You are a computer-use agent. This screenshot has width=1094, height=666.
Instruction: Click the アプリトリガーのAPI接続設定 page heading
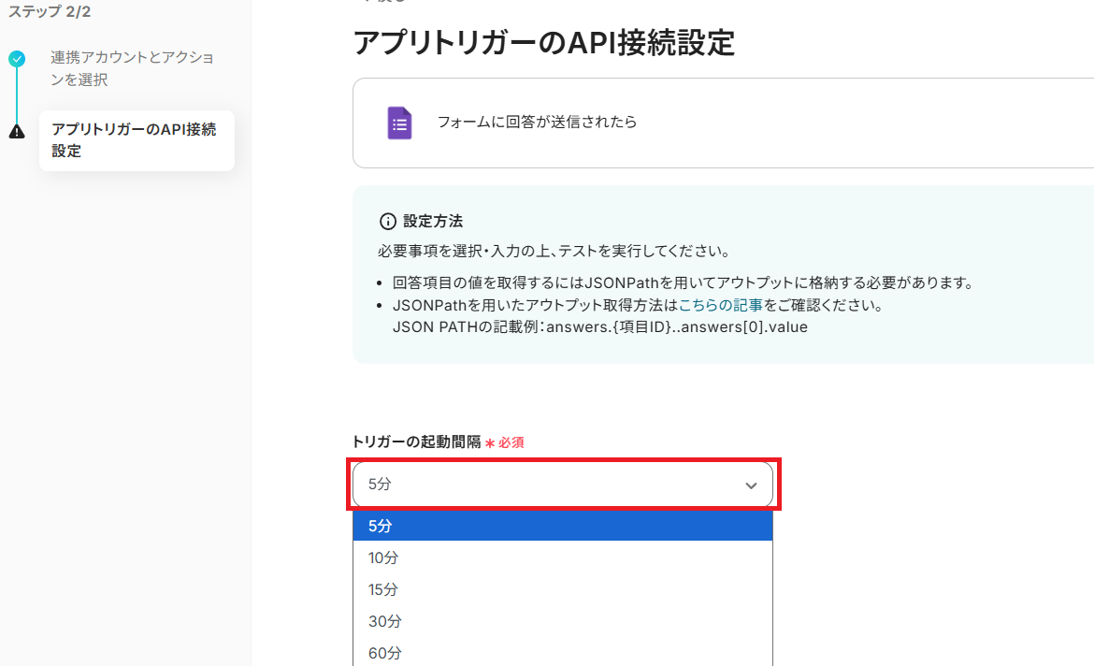(543, 42)
